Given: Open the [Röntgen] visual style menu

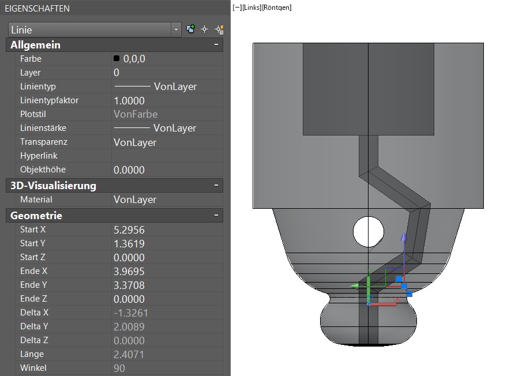Looking at the screenshot, I should 276,7.
